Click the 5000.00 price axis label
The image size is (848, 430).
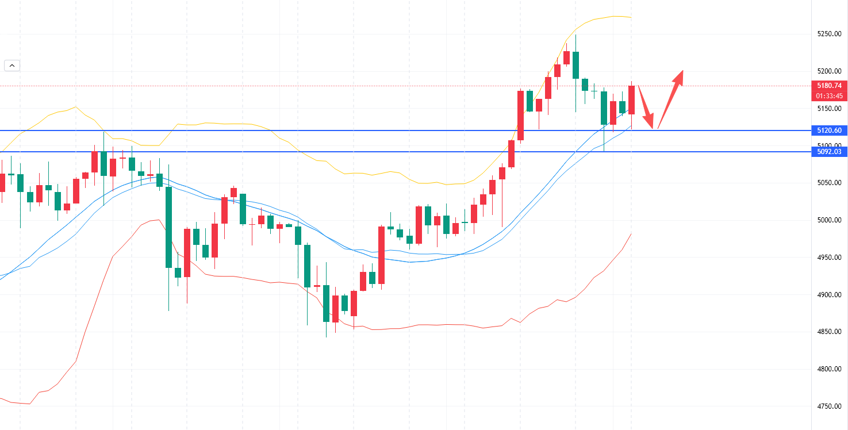pos(828,220)
